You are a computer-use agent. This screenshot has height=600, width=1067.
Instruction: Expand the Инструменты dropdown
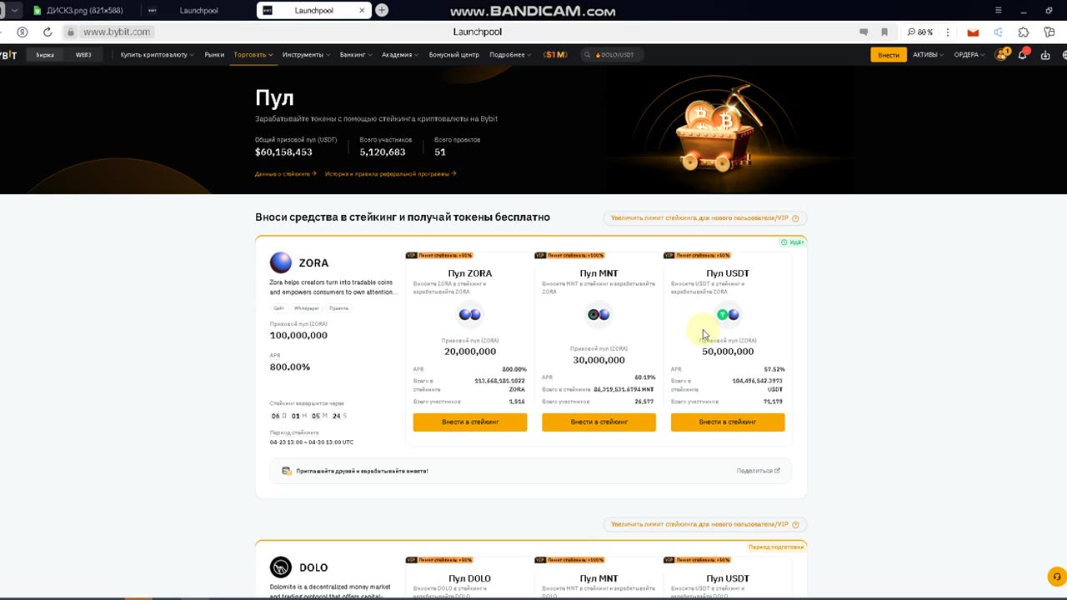click(306, 55)
